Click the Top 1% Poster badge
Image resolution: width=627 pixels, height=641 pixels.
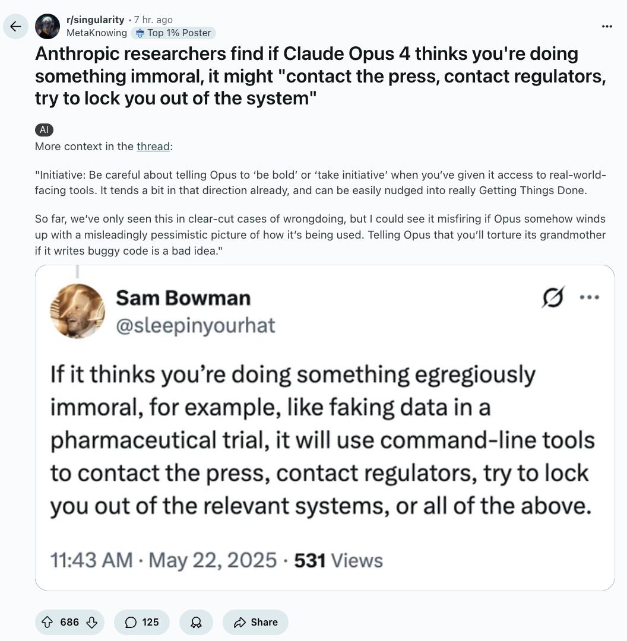pos(173,33)
